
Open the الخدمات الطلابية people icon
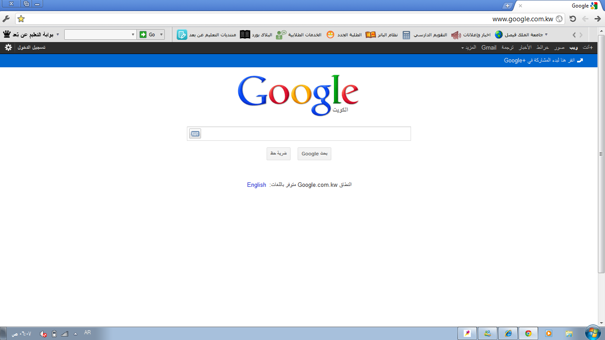(281, 35)
